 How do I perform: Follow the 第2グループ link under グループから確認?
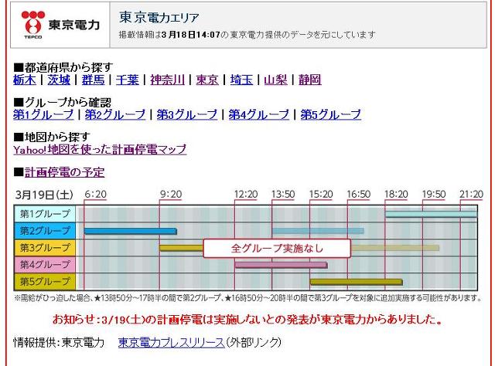(x=115, y=114)
